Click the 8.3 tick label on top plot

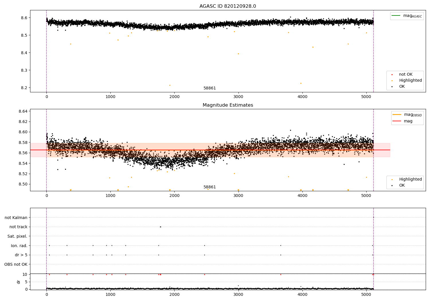coord(24,70)
